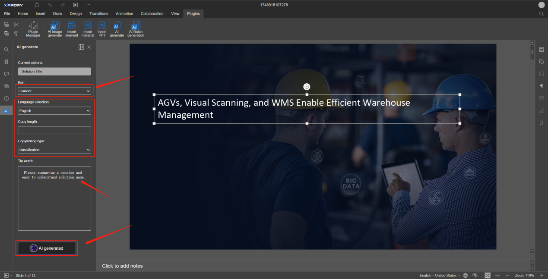Toggle fit-to-slide view in status bar
Screen dimensions: 548x279
click(488, 275)
